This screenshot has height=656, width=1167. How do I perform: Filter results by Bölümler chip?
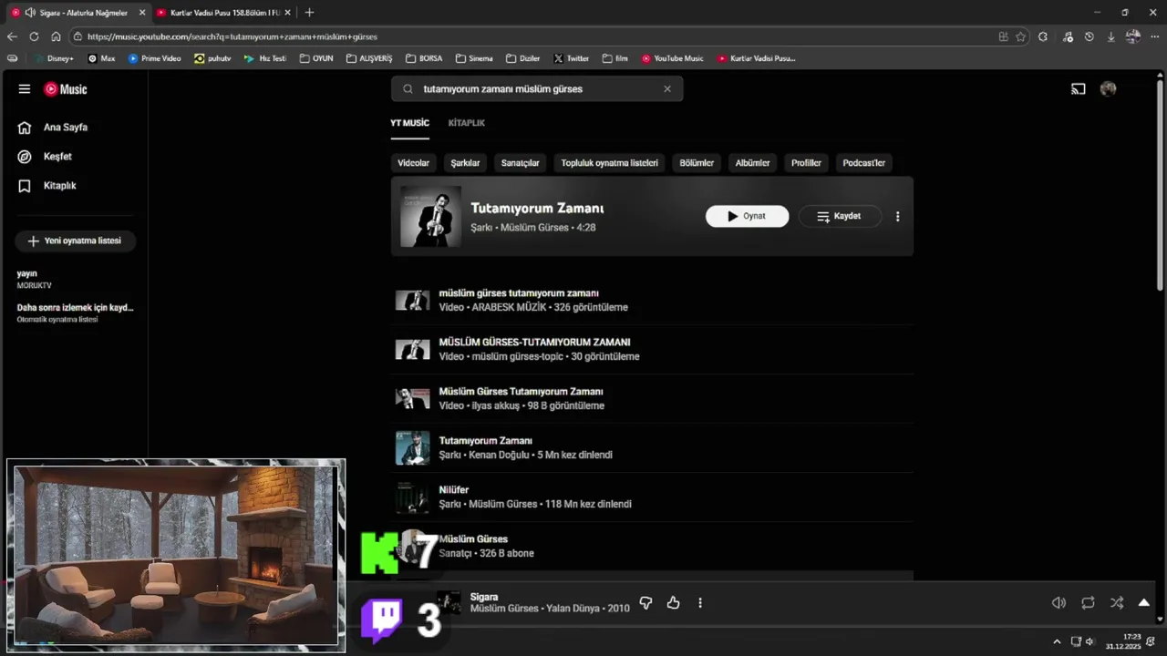(697, 163)
